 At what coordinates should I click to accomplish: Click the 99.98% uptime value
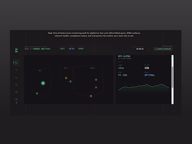point(123,75)
